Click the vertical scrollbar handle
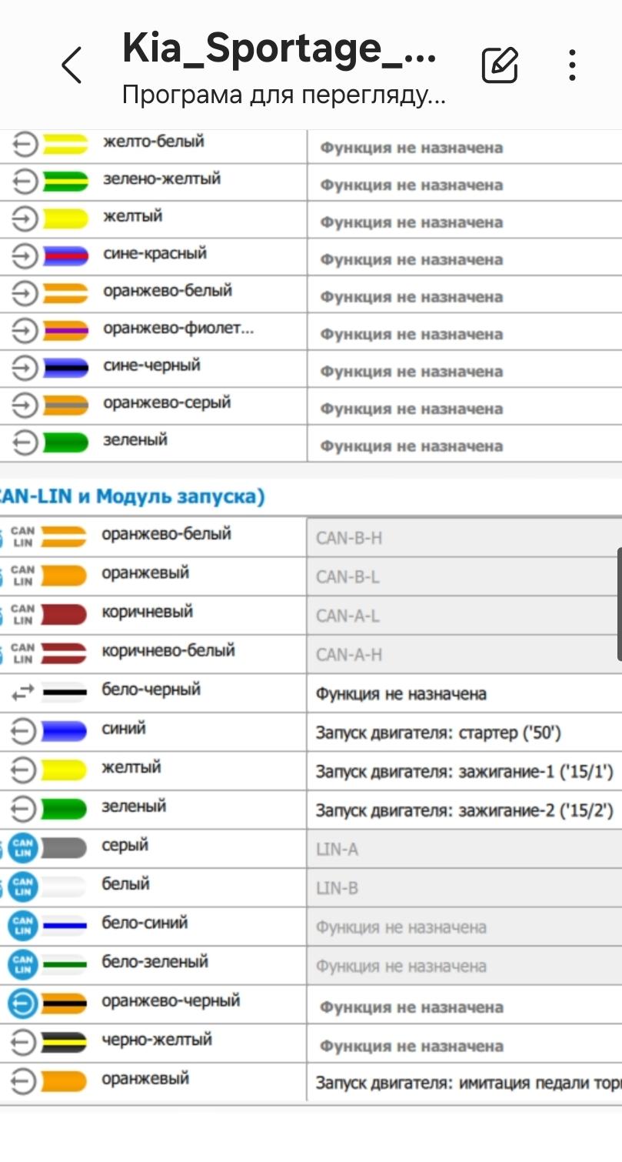This screenshot has width=622, height=1162. (x=619, y=604)
